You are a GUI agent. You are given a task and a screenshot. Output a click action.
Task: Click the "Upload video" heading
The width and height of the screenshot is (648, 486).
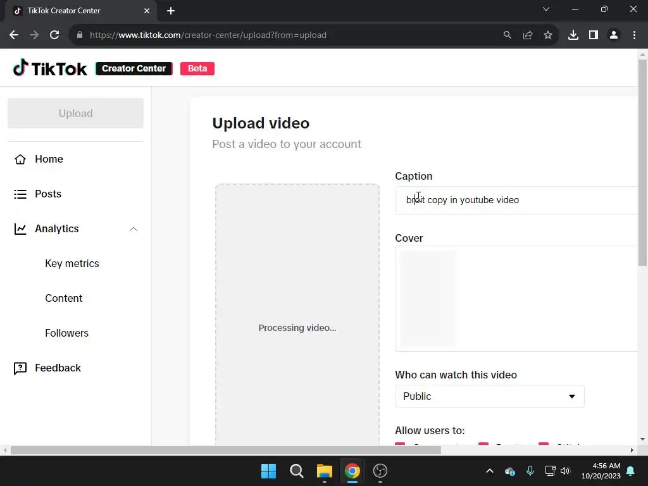pyautogui.click(x=261, y=123)
